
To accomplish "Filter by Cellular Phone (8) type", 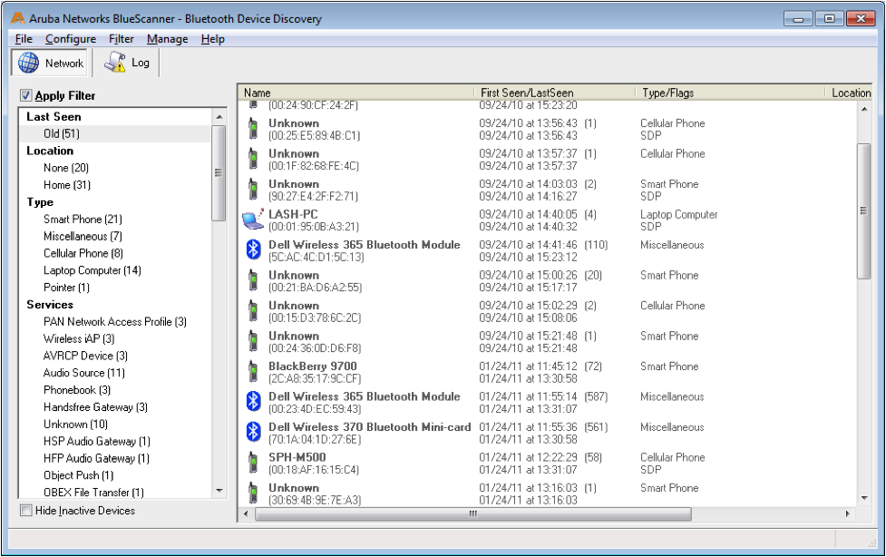I will (83, 253).
